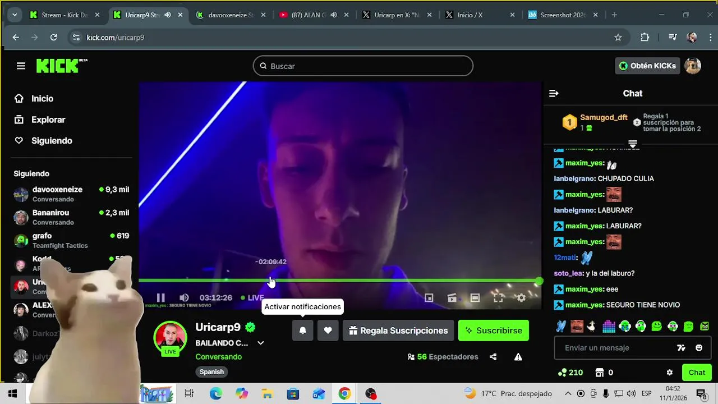This screenshot has width=718, height=404.
Task: Share the stream via share icon
Action: 493,357
